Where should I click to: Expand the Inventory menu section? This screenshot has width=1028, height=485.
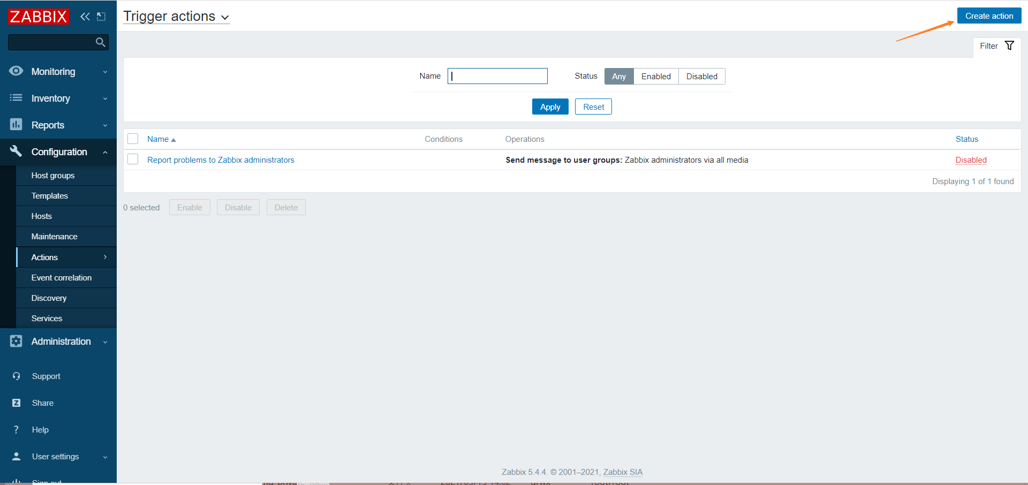105,98
